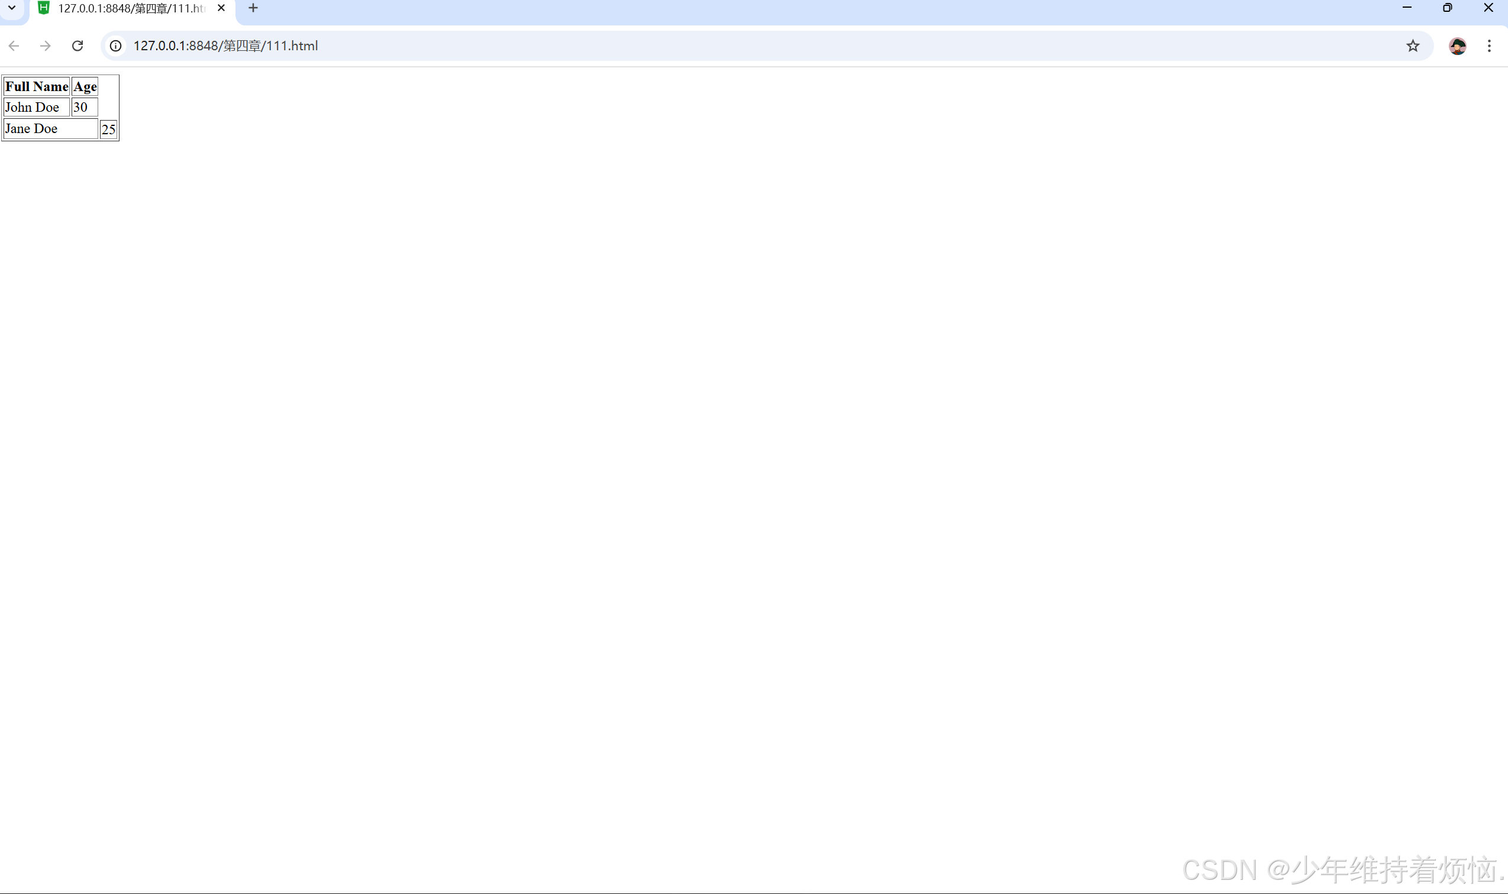This screenshot has width=1508, height=894.
Task: Click the cell containing 30
Action: pos(84,108)
